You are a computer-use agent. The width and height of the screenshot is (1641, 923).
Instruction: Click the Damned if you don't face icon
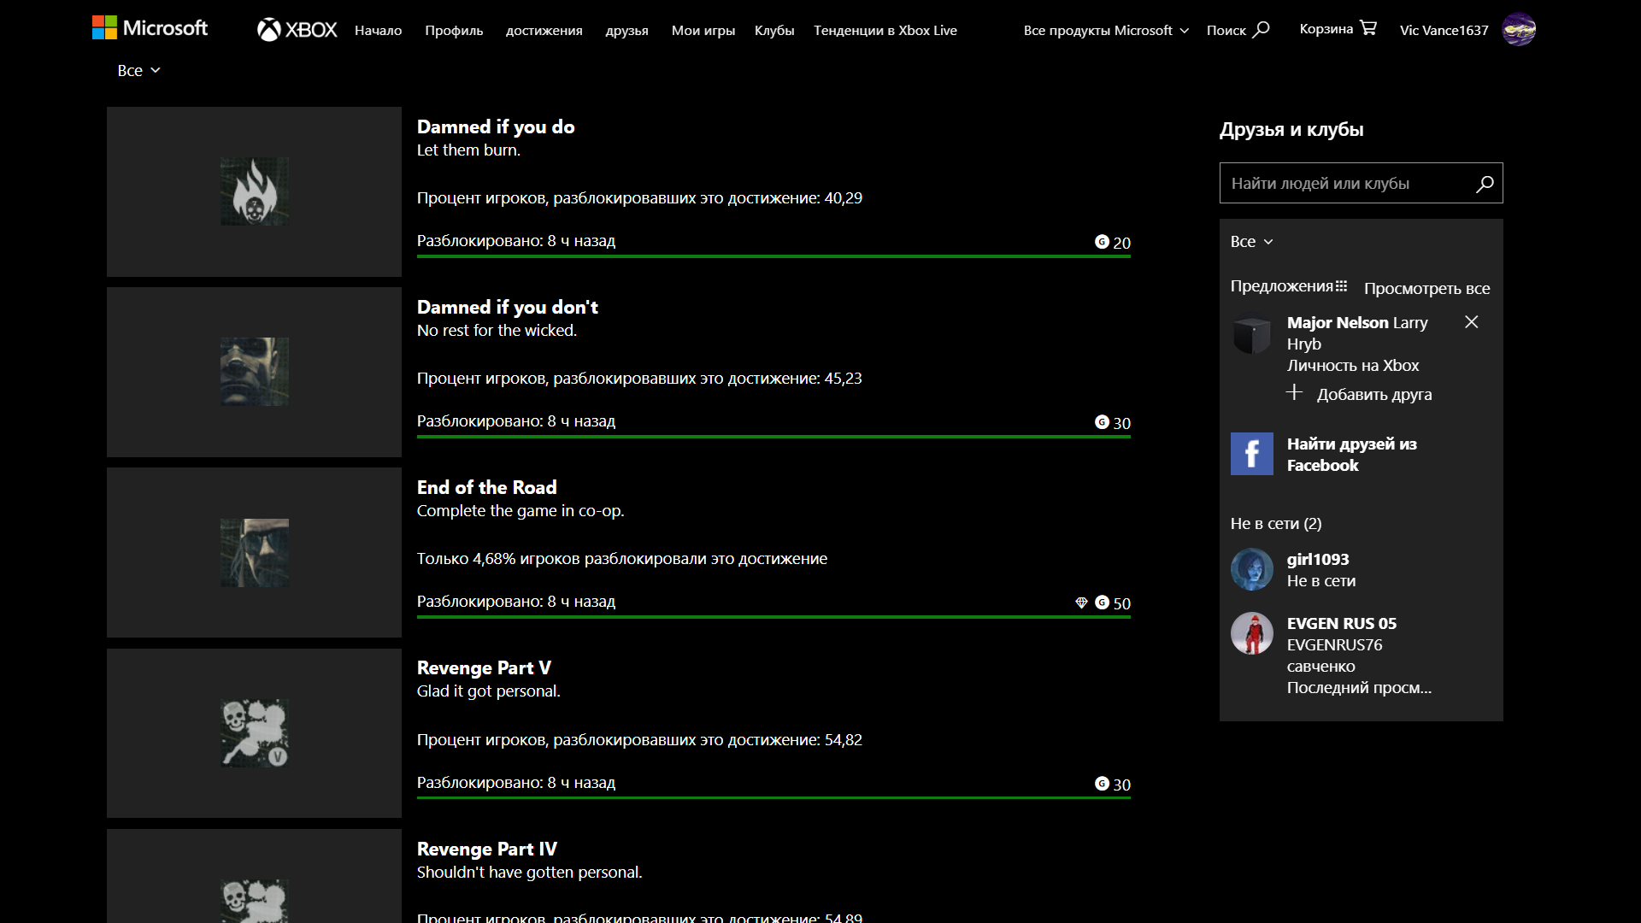click(x=255, y=372)
